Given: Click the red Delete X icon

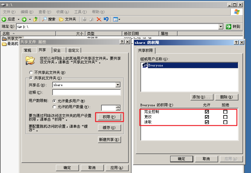Looking at the screenshot, I should pyautogui.click(x=99, y=20).
